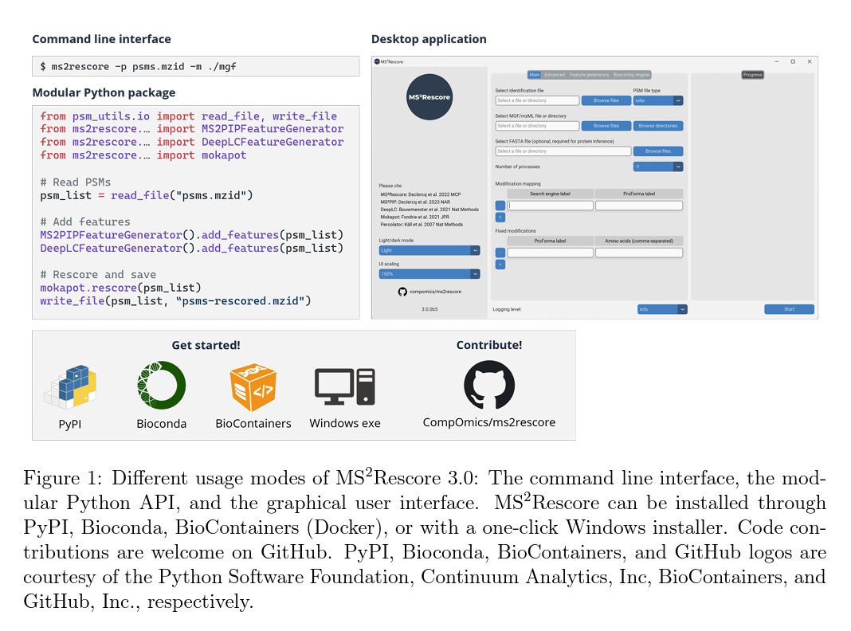Open the Feature generators tab
851x631 pixels.
589,75
